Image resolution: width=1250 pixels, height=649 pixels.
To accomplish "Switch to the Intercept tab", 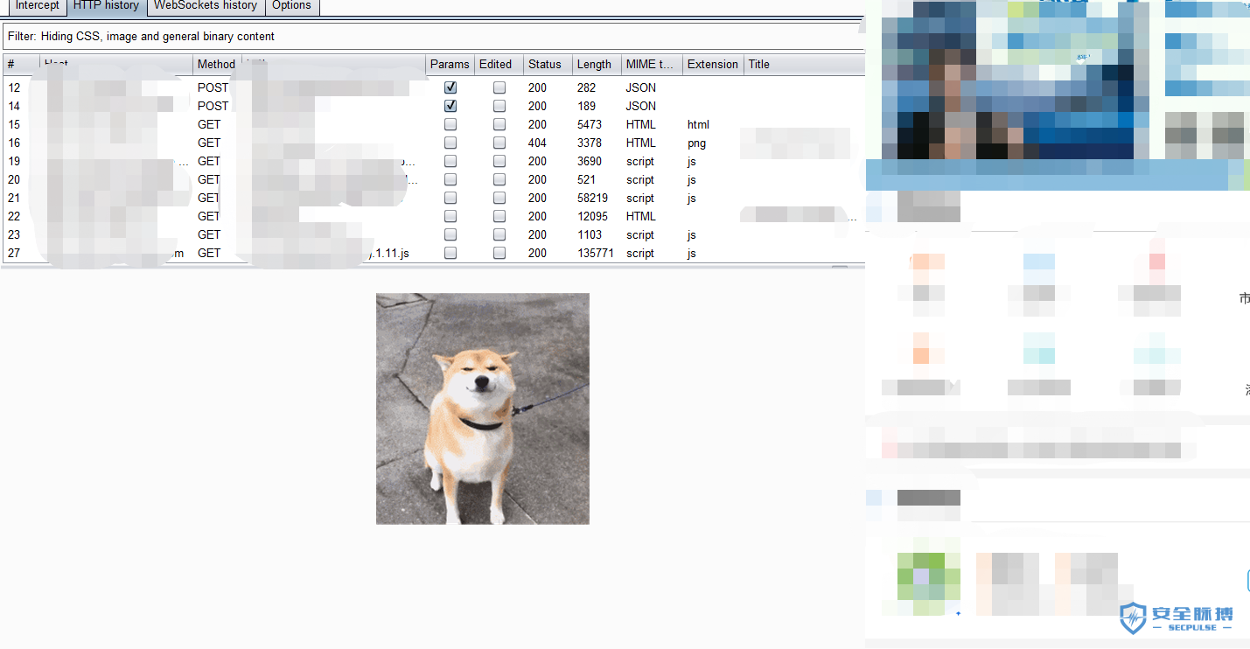I will tap(38, 6).
